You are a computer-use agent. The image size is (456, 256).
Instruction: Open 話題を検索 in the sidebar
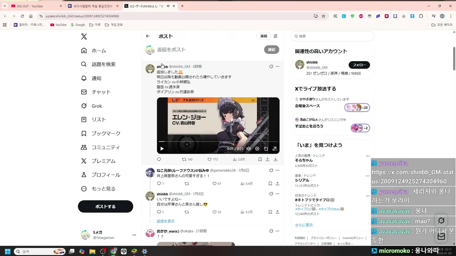98,64
